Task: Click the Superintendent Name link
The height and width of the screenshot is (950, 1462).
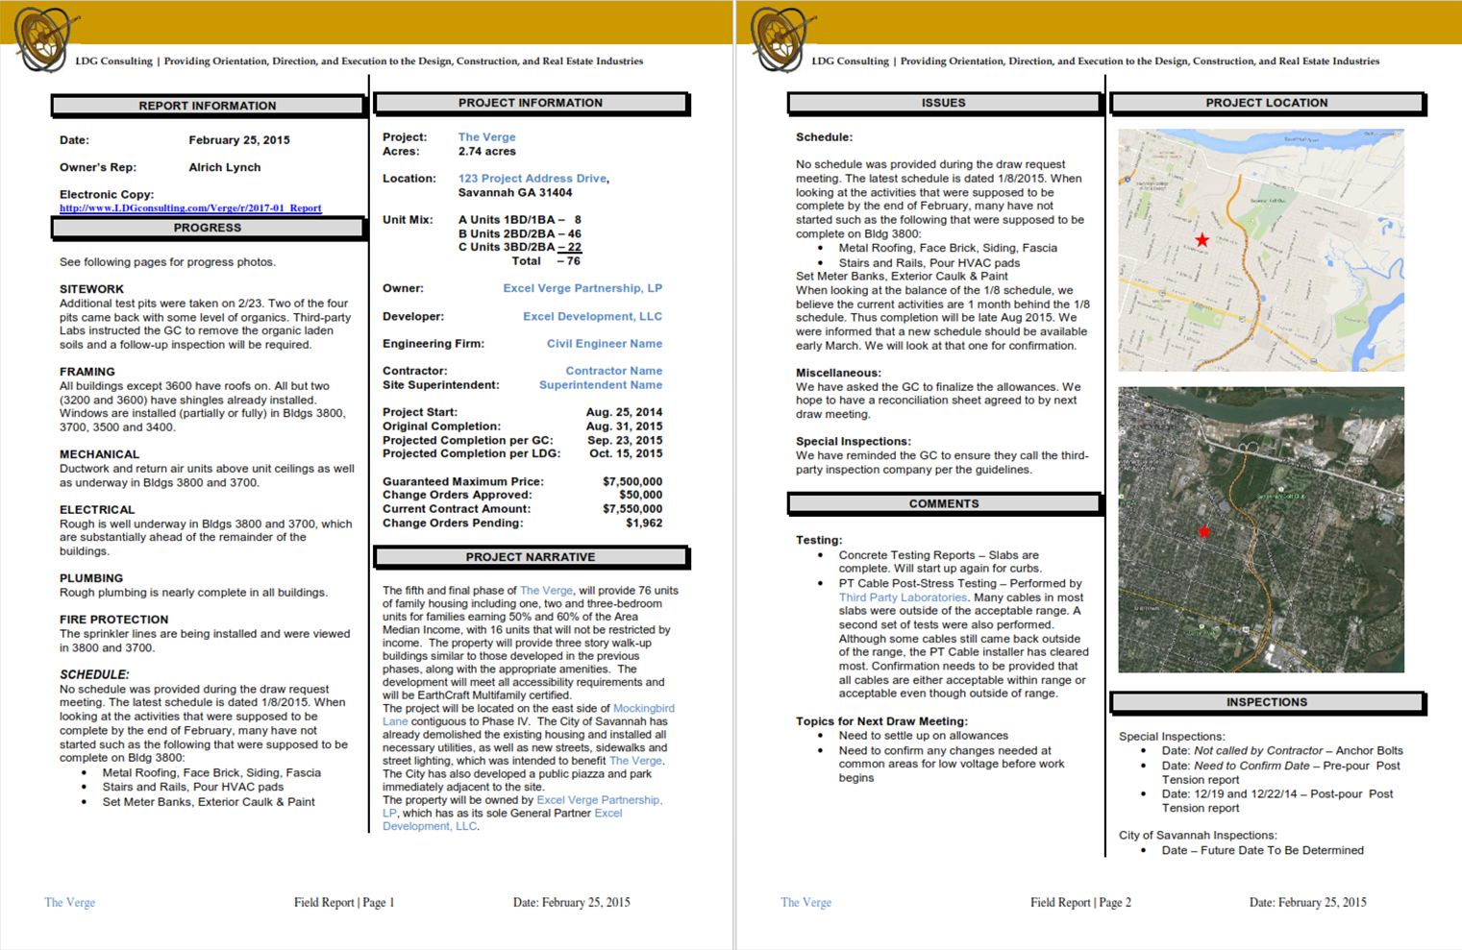Action: coord(600,385)
